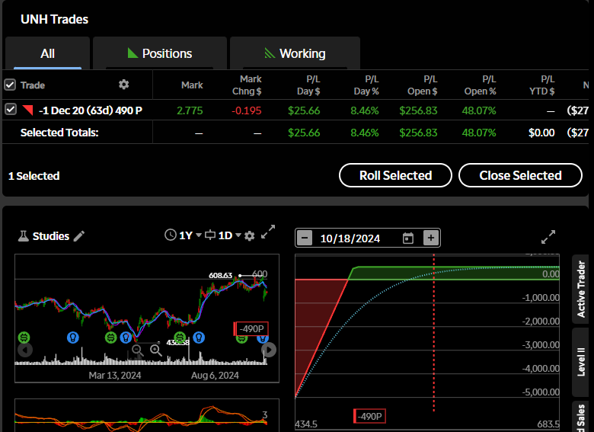Open the Active Trader side tab

(x=581, y=289)
